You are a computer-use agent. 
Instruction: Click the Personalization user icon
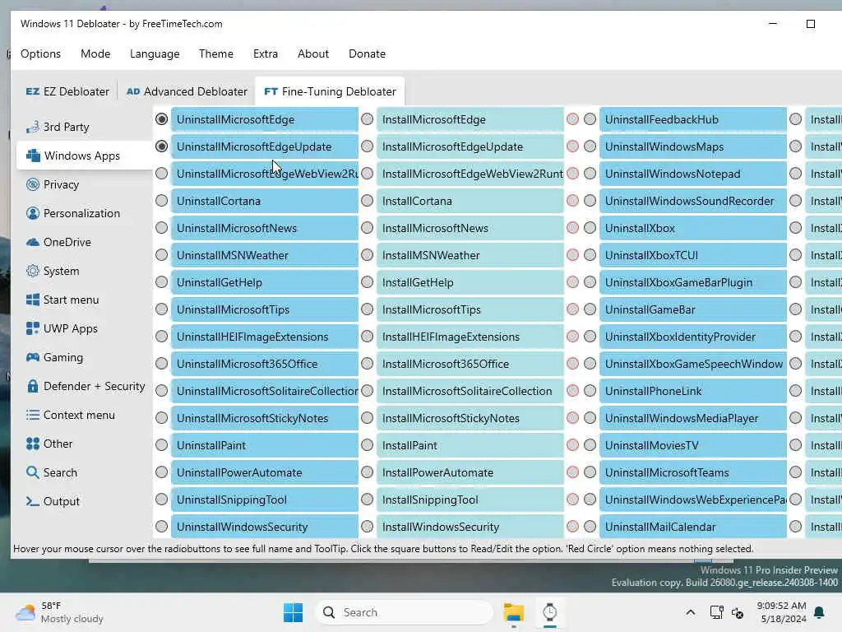[33, 213]
